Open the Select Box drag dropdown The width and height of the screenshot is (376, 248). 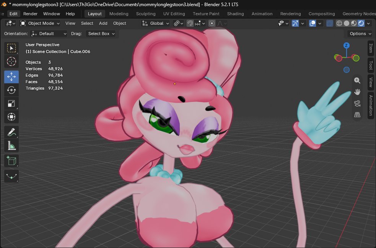(x=101, y=34)
